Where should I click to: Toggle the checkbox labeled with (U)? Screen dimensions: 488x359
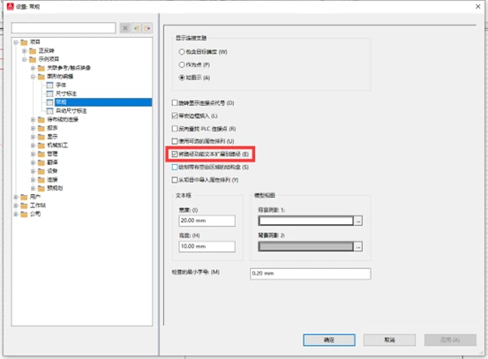(175, 141)
